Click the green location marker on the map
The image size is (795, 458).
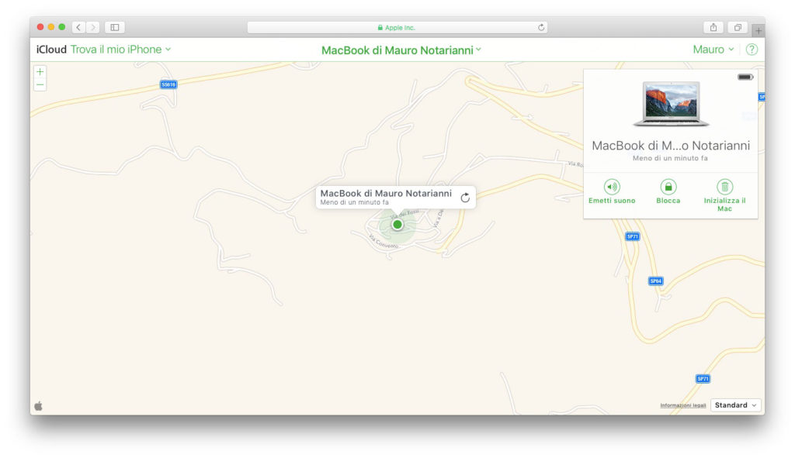coord(397,224)
